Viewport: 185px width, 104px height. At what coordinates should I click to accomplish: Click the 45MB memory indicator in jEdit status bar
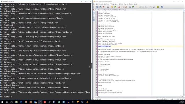(178, 99)
